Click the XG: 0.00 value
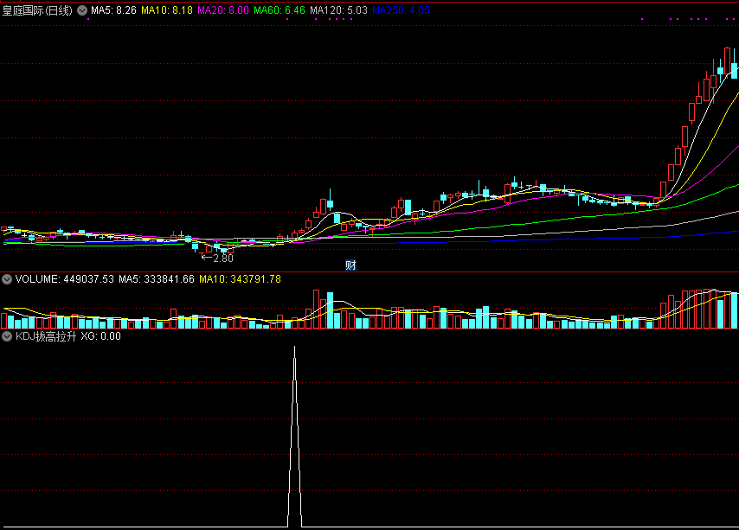This screenshot has height=530, width=739. pyautogui.click(x=101, y=336)
